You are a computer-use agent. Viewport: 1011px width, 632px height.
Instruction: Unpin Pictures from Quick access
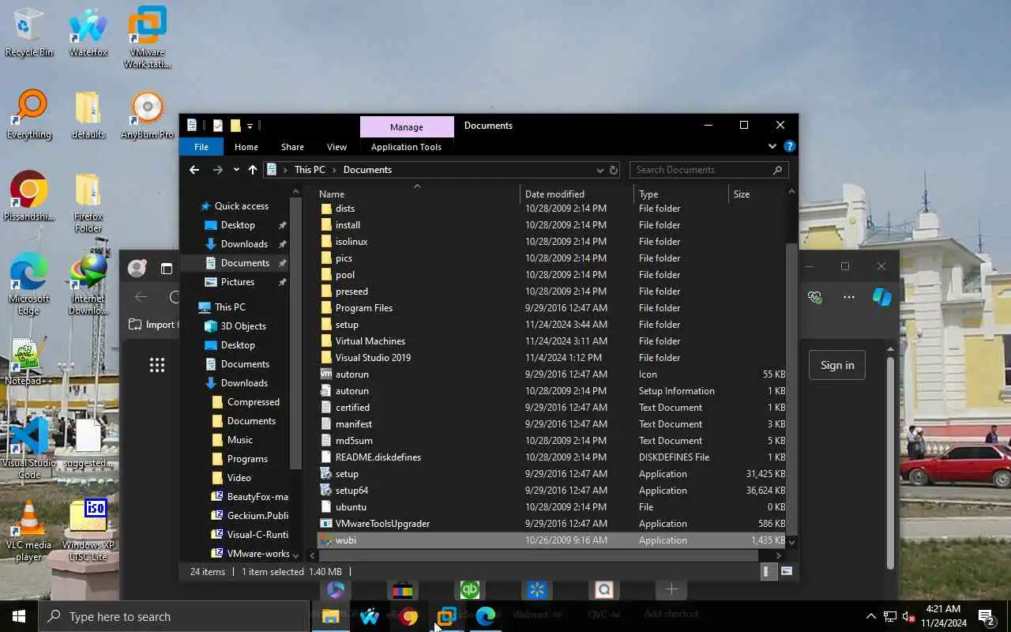(282, 282)
